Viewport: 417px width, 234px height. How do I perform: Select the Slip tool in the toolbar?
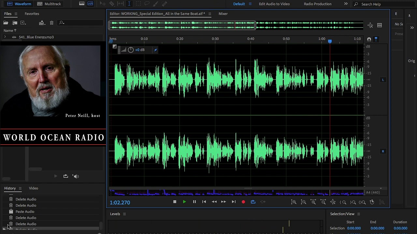point(120,4)
